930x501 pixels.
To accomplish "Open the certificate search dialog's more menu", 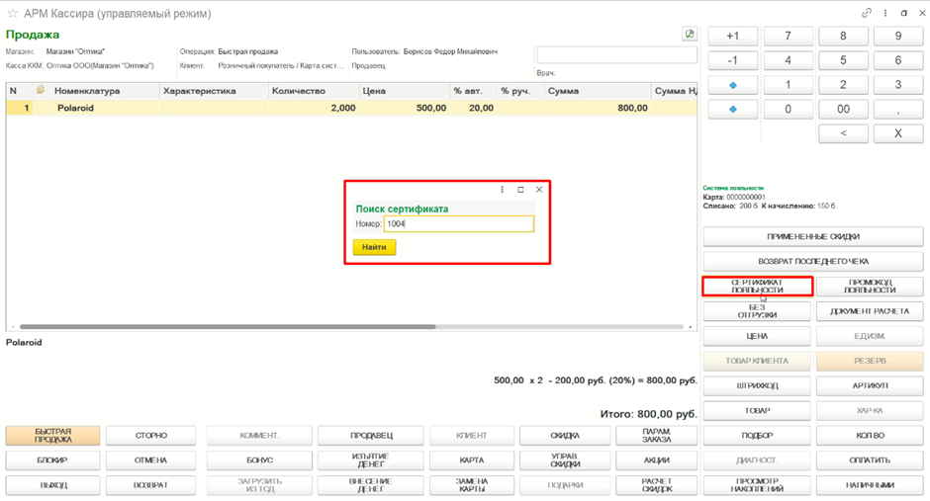I will coord(502,190).
